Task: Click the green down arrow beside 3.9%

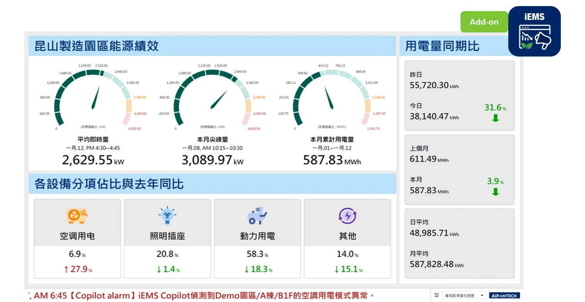Action: (495, 192)
